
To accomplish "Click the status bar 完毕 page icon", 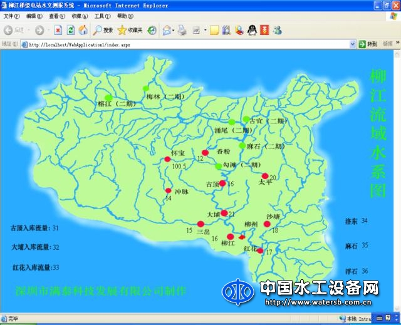I will [x=4, y=319].
